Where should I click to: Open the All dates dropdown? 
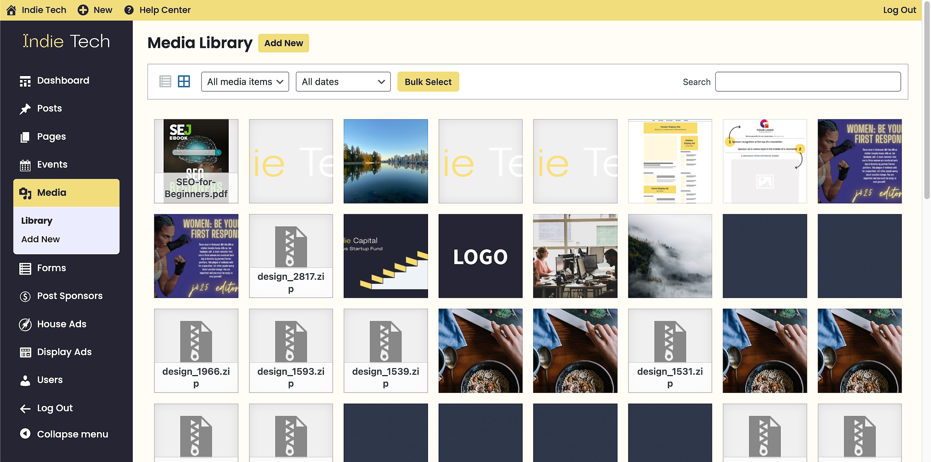343,81
